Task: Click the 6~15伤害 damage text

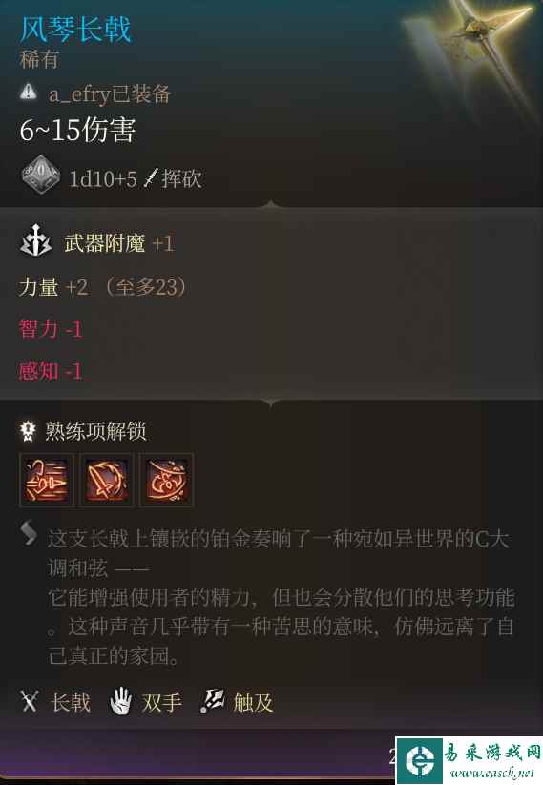Action: 77,130
